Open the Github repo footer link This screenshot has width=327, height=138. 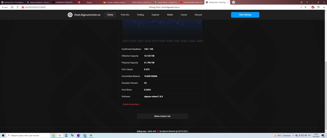[142, 131]
